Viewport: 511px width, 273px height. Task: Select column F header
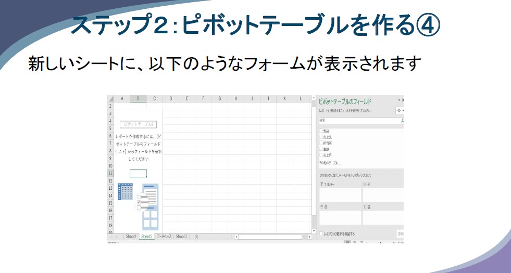(x=203, y=99)
